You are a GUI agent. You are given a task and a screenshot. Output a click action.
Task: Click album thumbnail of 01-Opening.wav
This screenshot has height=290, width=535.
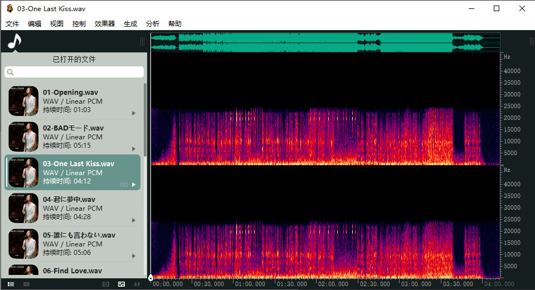23,101
